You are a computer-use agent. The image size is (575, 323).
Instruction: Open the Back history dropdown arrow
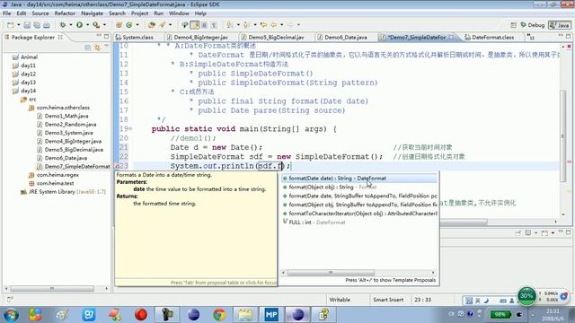pos(281,25)
